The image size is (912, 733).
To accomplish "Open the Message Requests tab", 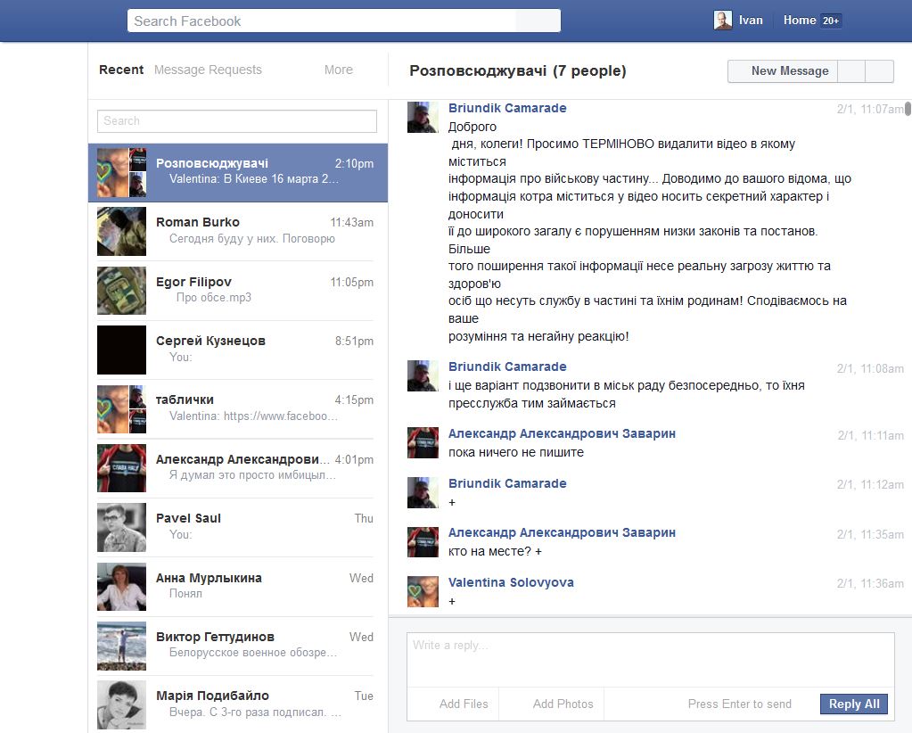I will point(208,70).
